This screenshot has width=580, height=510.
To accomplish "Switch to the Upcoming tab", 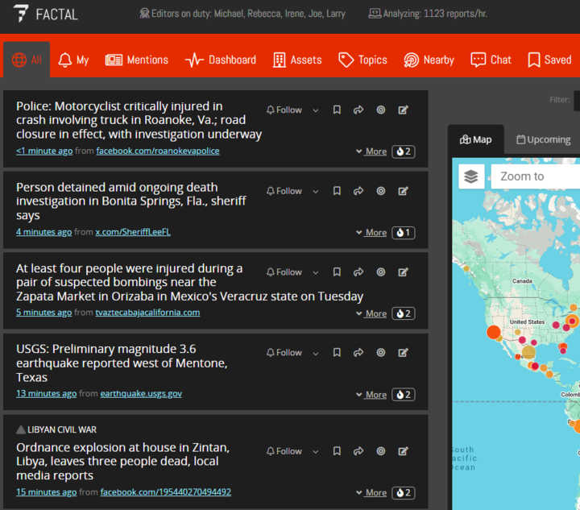I will point(544,140).
